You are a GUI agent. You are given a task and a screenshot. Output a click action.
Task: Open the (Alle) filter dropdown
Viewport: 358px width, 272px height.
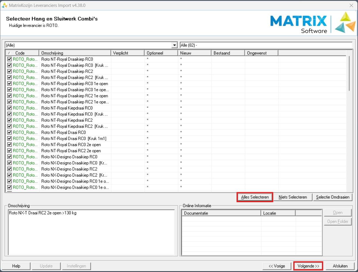174,45
